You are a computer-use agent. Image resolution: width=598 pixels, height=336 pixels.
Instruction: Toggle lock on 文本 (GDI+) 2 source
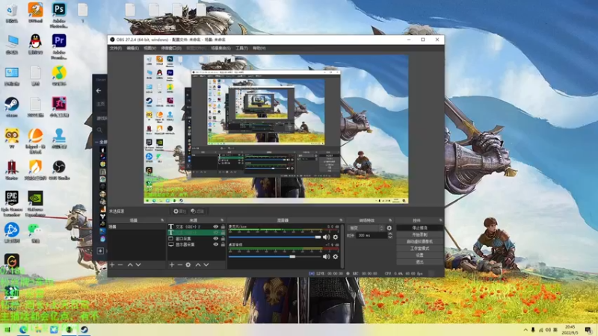223,227
